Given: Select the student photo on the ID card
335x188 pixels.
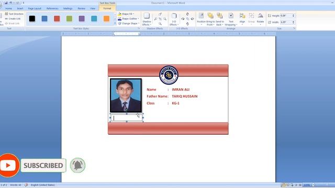Looking at the screenshot, I should pos(126,95).
